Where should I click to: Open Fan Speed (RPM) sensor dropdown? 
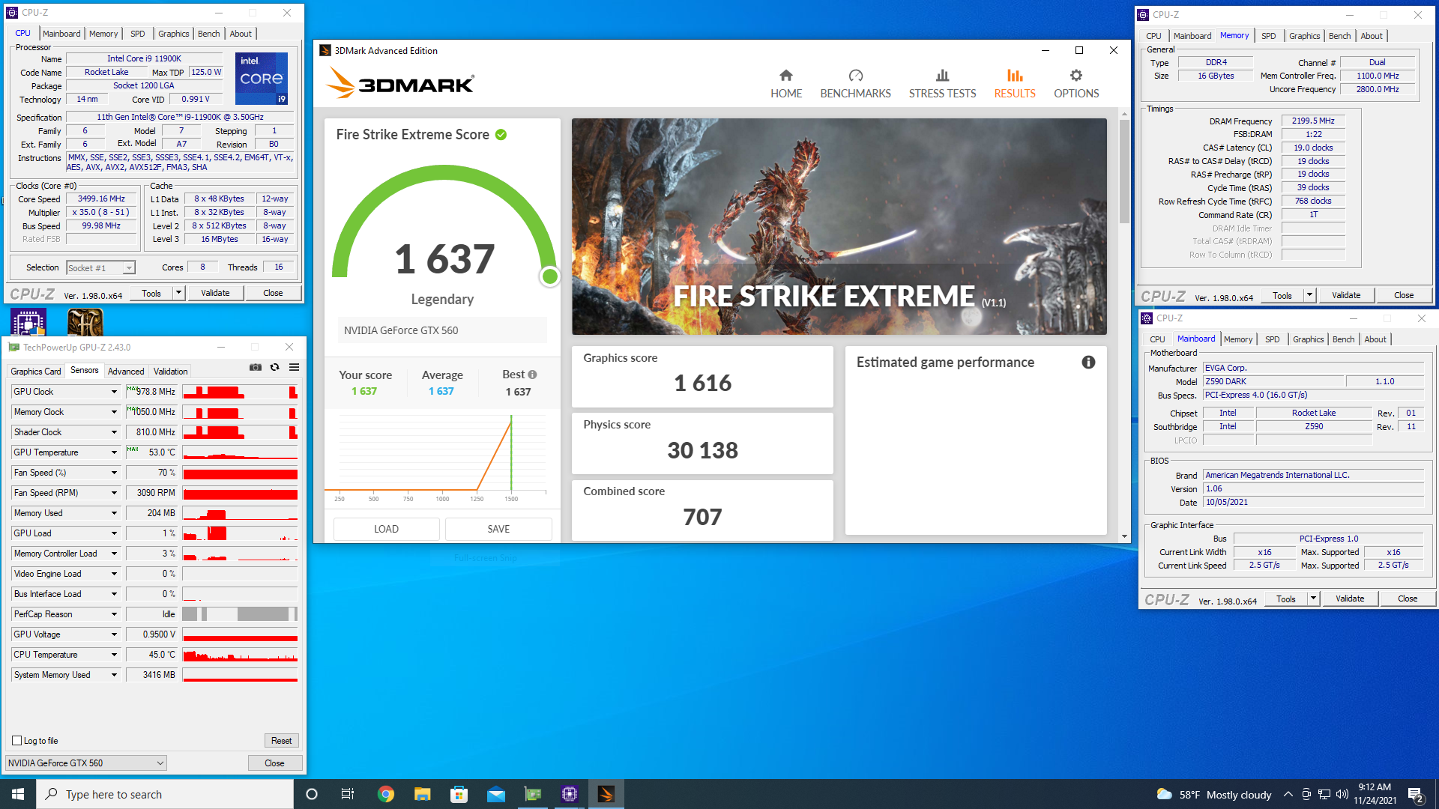tap(114, 493)
